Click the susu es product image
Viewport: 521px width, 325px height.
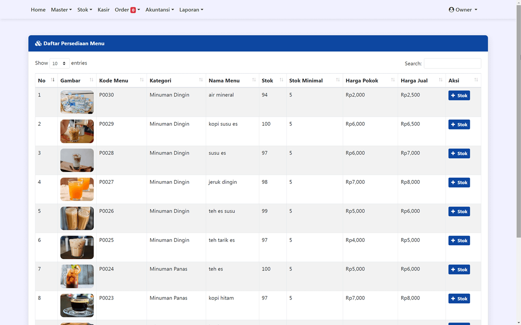[77, 160]
